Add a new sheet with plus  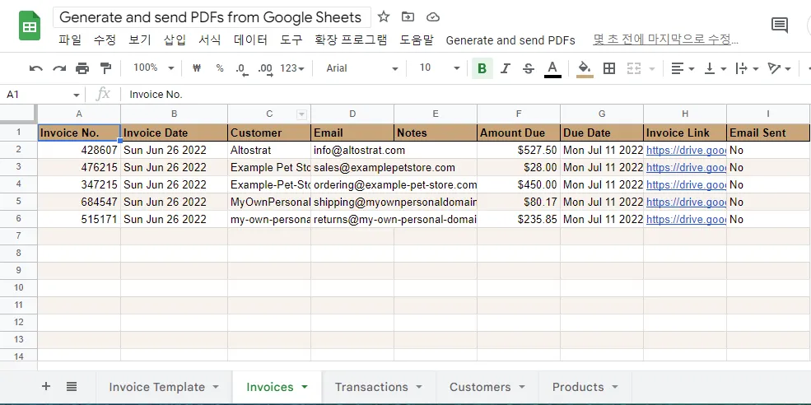[x=46, y=386]
